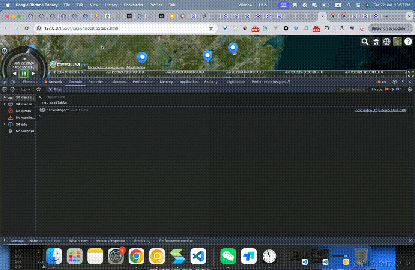Click Cesium home view button

click(x=376, y=42)
